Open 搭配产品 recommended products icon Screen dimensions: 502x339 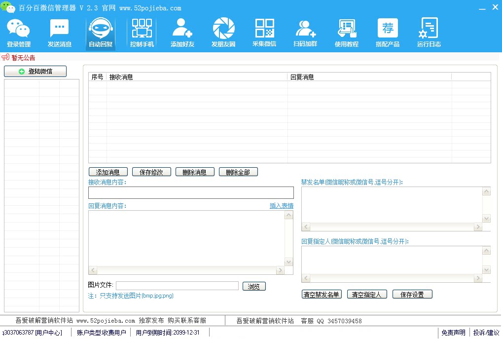(388, 33)
